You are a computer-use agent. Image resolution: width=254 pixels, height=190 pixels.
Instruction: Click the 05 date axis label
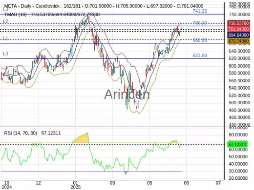pos(149,183)
